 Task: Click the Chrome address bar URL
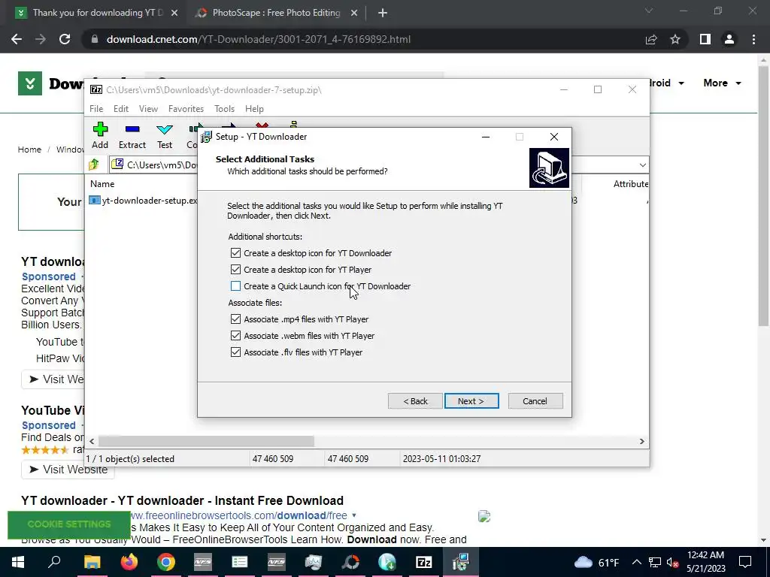click(259, 39)
